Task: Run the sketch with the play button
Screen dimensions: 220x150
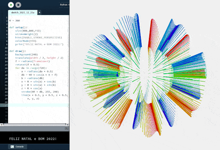Action: pyautogui.click(x=10, y=6)
